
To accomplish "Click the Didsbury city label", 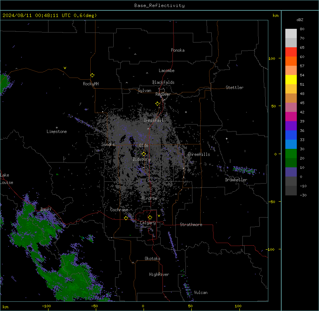I will pyautogui.click(x=142, y=159).
